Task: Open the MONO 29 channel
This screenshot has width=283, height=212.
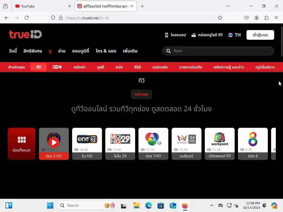Action: coord(120,144)
